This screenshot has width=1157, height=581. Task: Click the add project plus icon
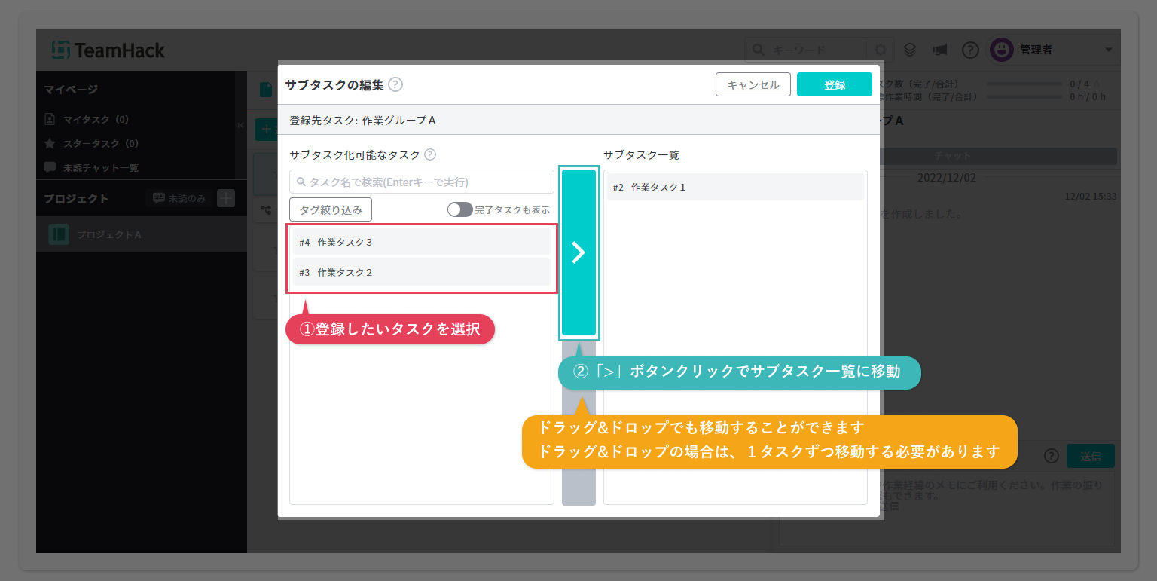point(226,198)
